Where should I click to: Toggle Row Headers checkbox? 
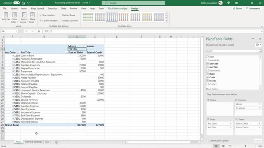[40, 15]
